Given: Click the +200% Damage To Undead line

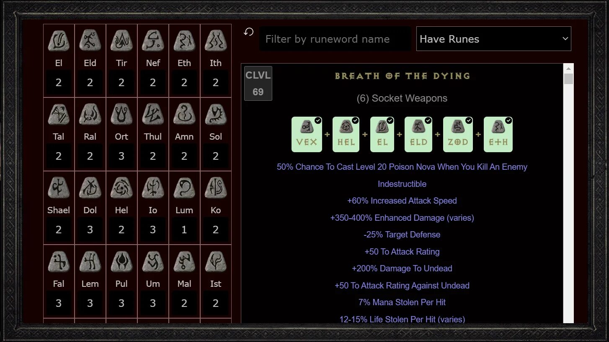Looking at the screenshot, I should [402, 268].
